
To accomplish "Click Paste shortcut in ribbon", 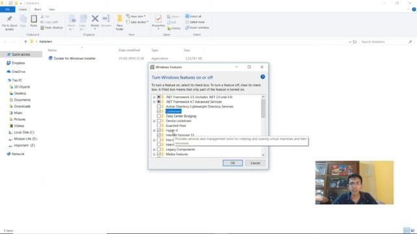I will coord(52,27).
